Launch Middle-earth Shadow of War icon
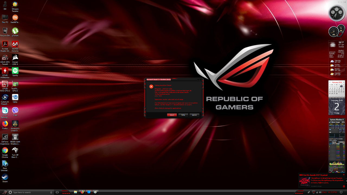Viewport: 347px width, 195px height. (x=15, y=139)
